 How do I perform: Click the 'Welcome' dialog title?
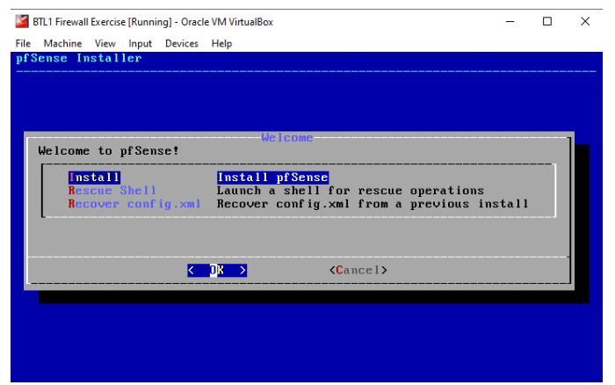pos(287,137)
